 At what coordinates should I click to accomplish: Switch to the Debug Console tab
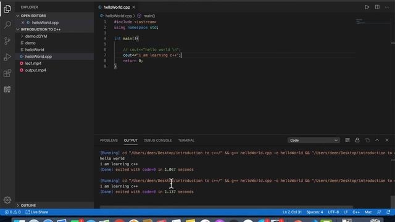pos(158,140)
